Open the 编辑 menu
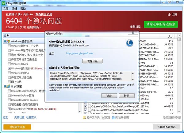Screen dimensions: 184x133 (14, 9)
